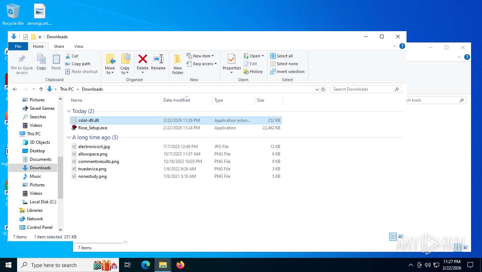
Task: Switch to the Home ribbon tab
Action: [38, 46]
